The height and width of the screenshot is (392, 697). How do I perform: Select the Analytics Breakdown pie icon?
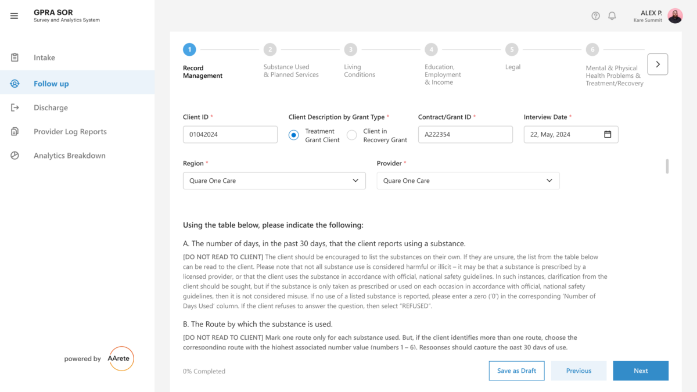click(x=15, y=155)
